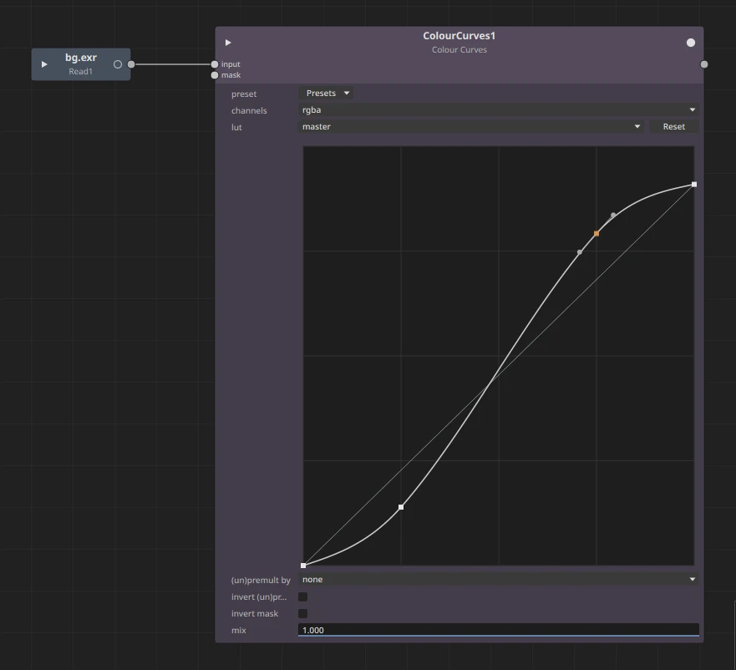
Task: Click the ColourCurves1 output port
Action: click(703, 64)
